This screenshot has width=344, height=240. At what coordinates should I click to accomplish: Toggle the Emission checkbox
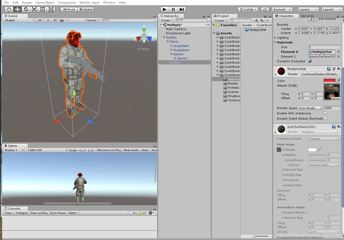coord(310,190)
